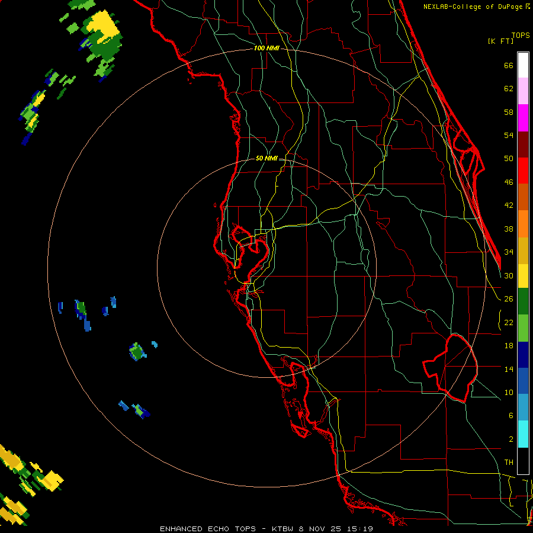Click the magenta swatch in the tops scale

point(523,118)
